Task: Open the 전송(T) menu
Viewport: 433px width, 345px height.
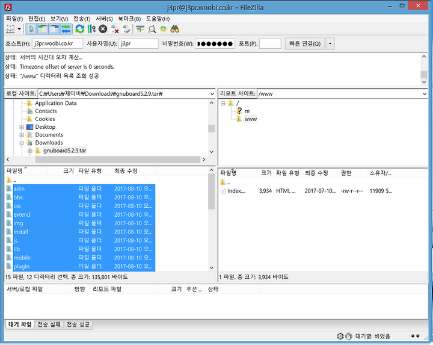Action: [82, 19]
